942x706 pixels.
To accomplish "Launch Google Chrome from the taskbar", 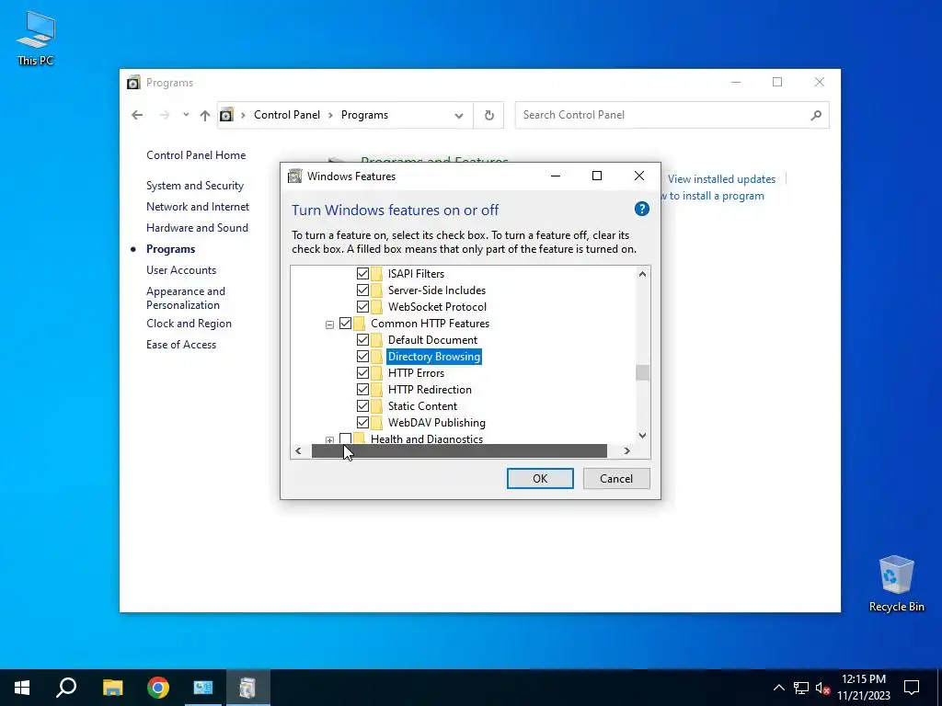I will (x=158, y=688).
